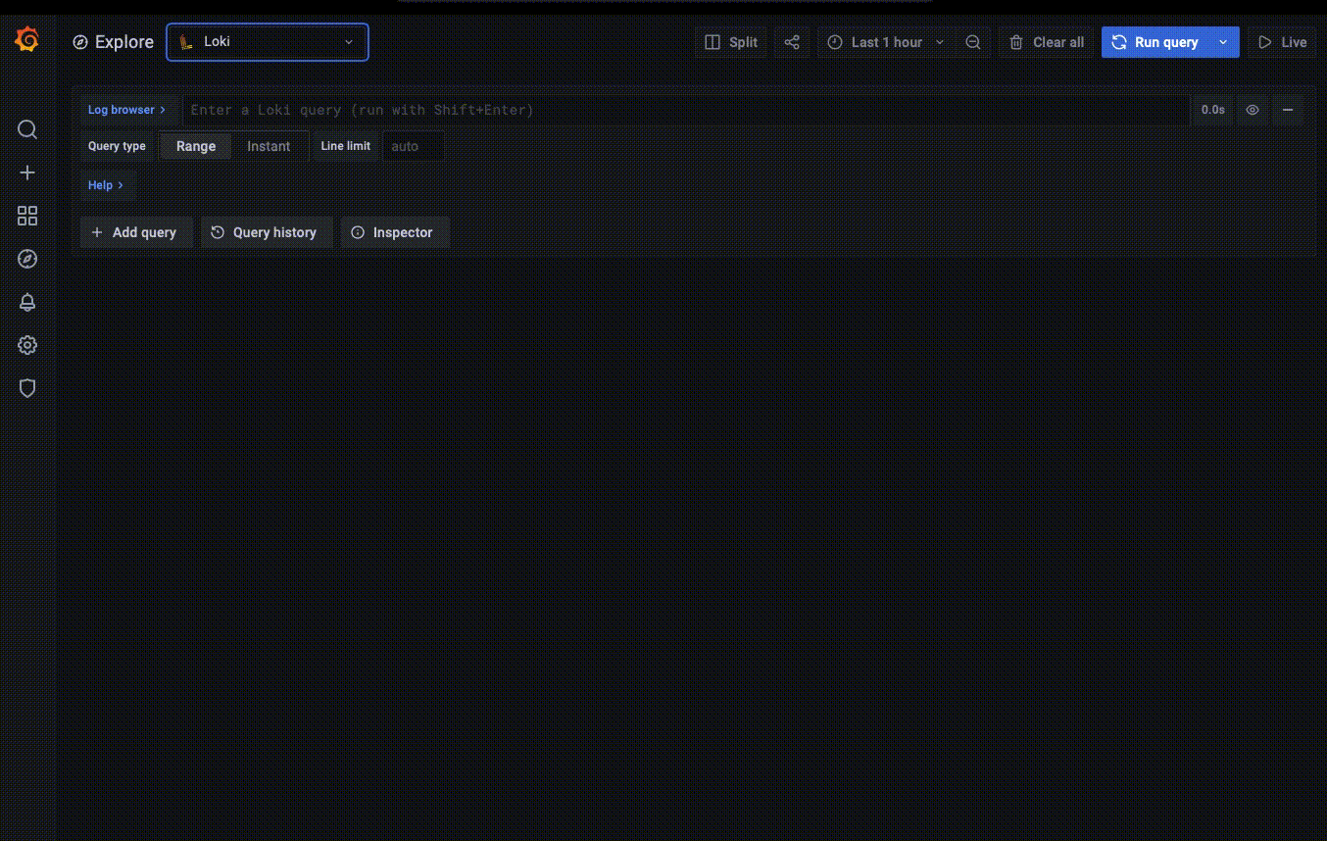Toggle the query preview eye icon
The image size is (1327, 841).
coord(1252,110)
